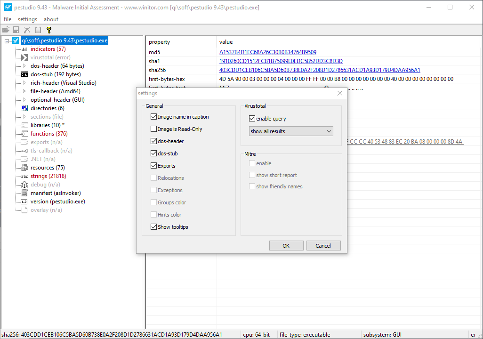Click the strings abc icon in tree

pos(24,176)
